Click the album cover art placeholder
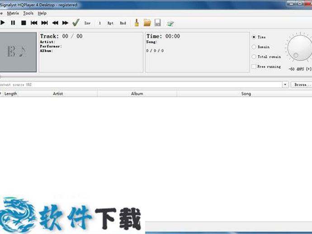 (x=18, y=52)
